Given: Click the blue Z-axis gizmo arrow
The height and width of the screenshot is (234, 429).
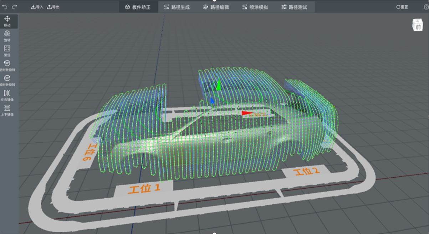Looking at the screenshot, I should [x=213, y=101].
